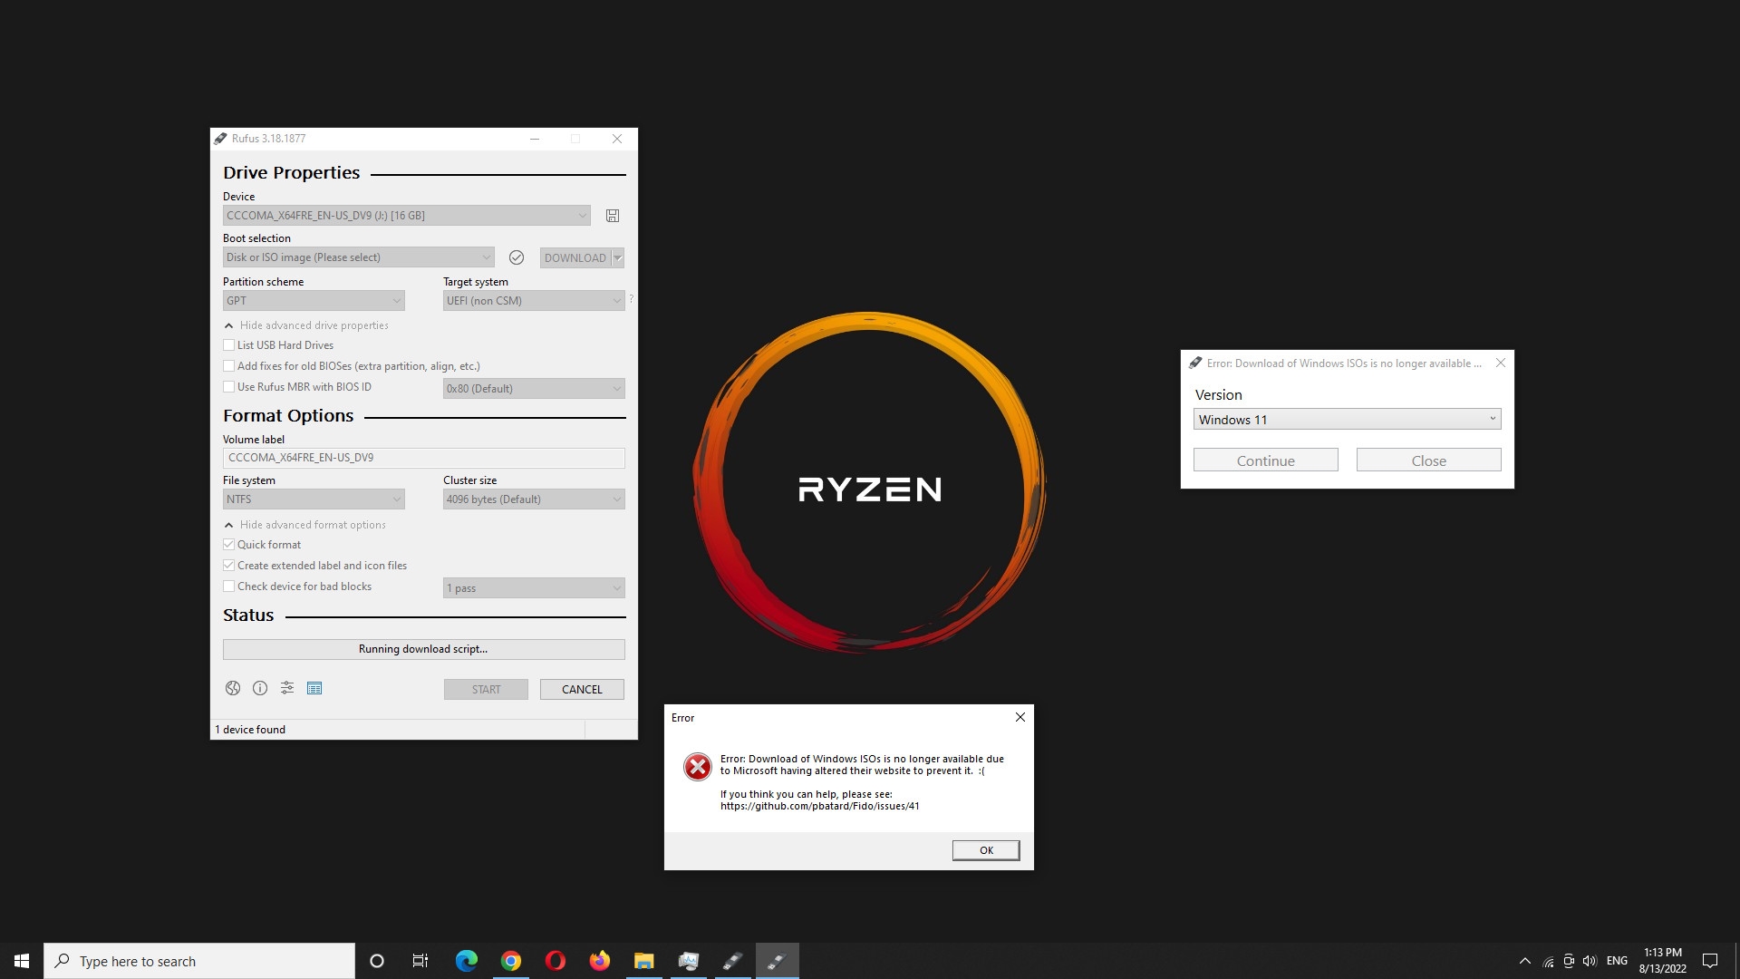Click the checkmark icon next to Boot selection
The height and width of the screenshot is (979, 1740).
pos(517,257)
